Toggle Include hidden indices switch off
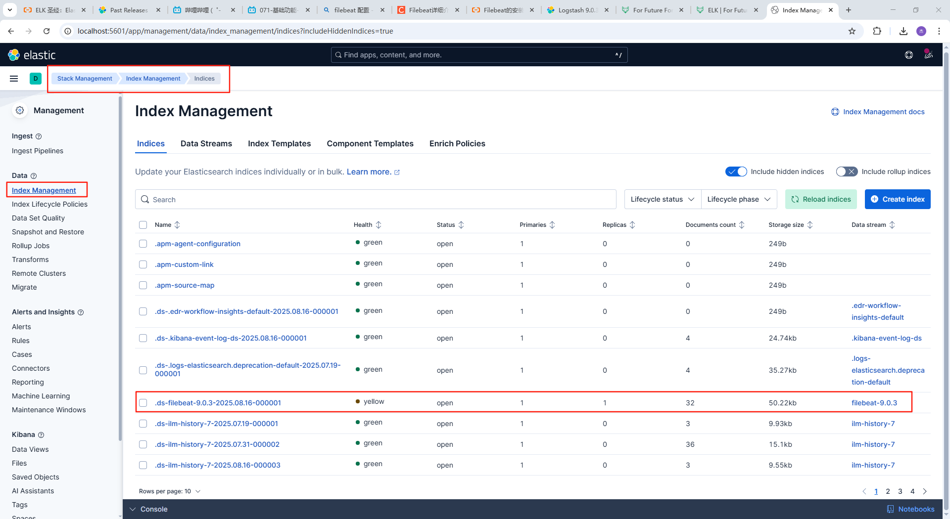This screenshot has width=950, height=519. pos(736,172)
